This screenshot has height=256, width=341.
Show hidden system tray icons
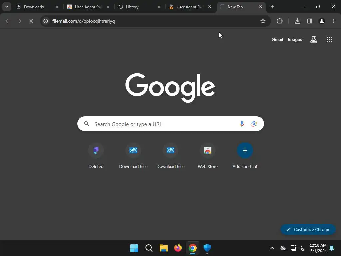click(x=272, y=248)
